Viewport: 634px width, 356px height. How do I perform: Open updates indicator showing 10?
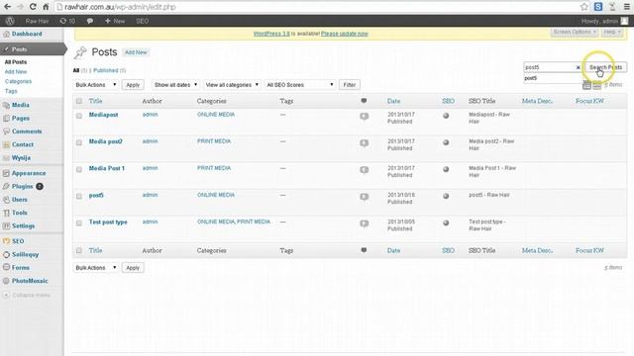tap(67, 21)
